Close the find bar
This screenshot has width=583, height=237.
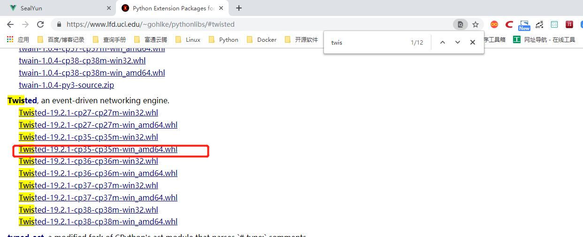(x=473, y=42)
